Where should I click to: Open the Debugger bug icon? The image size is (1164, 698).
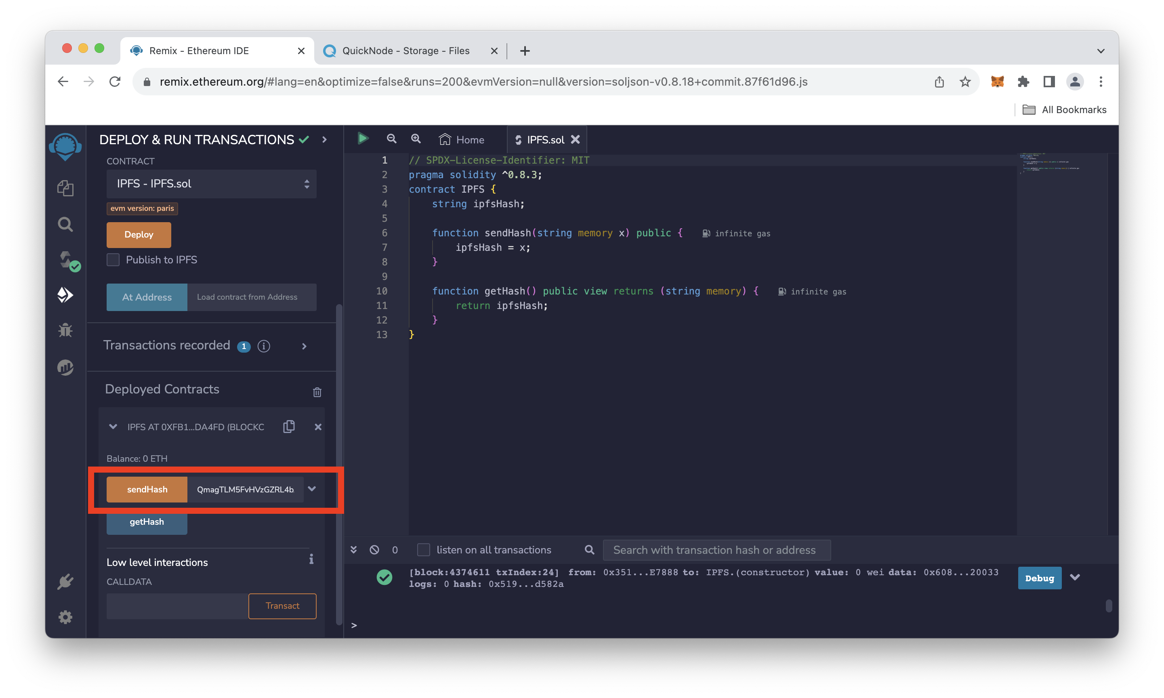(x=65, y=330)
